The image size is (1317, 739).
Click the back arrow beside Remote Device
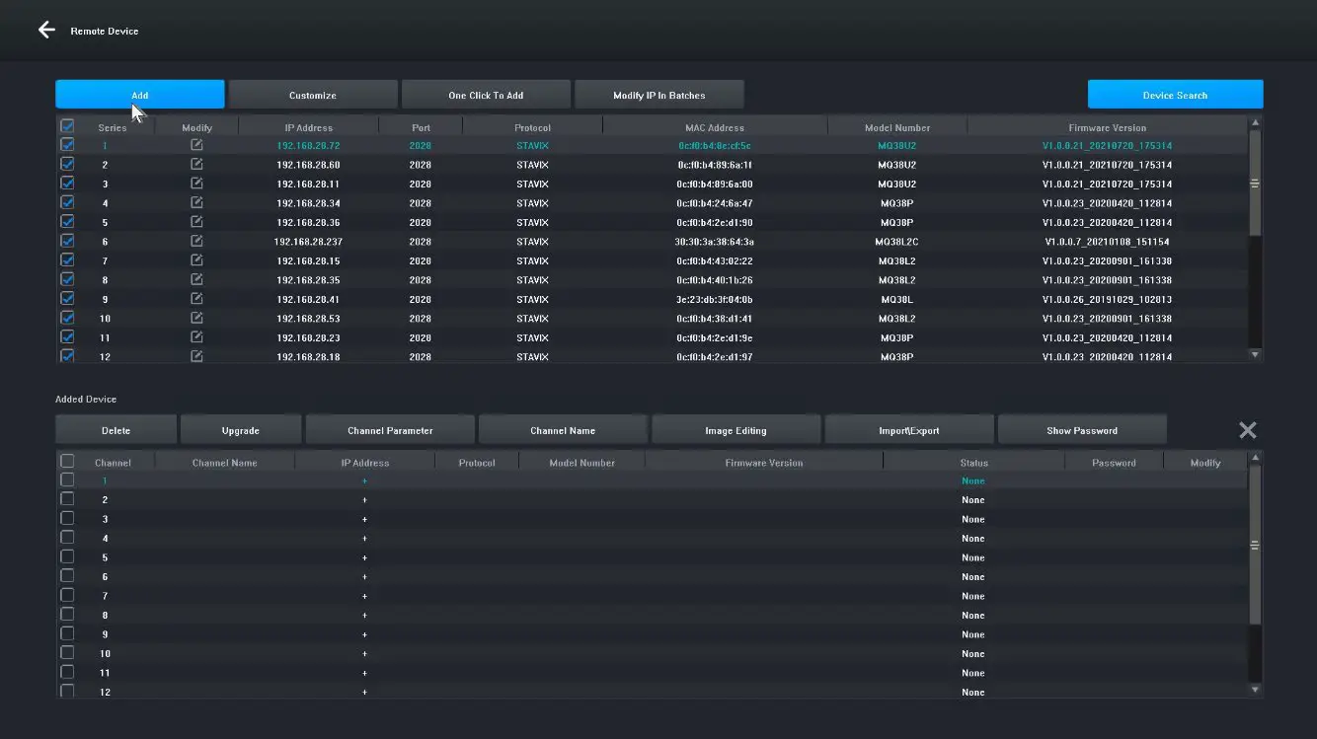[46, 31]
